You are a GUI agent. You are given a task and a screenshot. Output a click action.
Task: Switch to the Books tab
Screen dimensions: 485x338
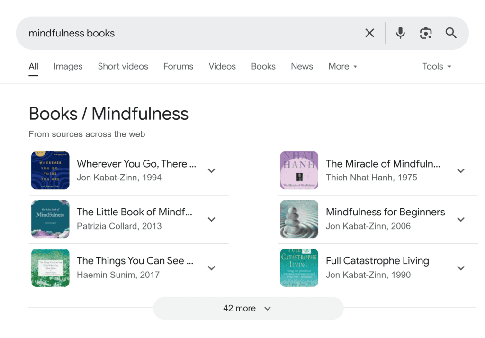coord(263,66)
